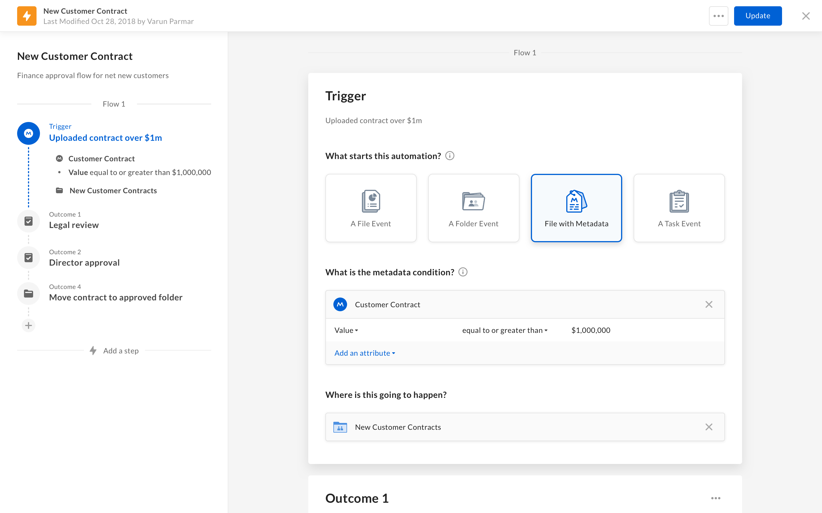Open the Value attribute dropdown

(346, 330)
